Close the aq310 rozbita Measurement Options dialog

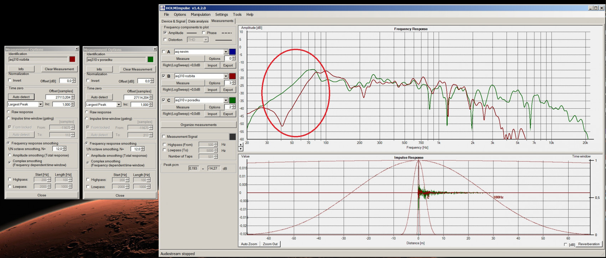click(x=77, y=49)
